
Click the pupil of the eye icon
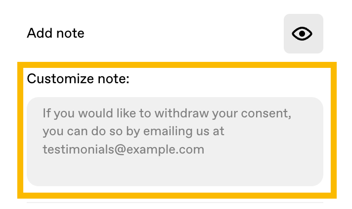(302, 34)
